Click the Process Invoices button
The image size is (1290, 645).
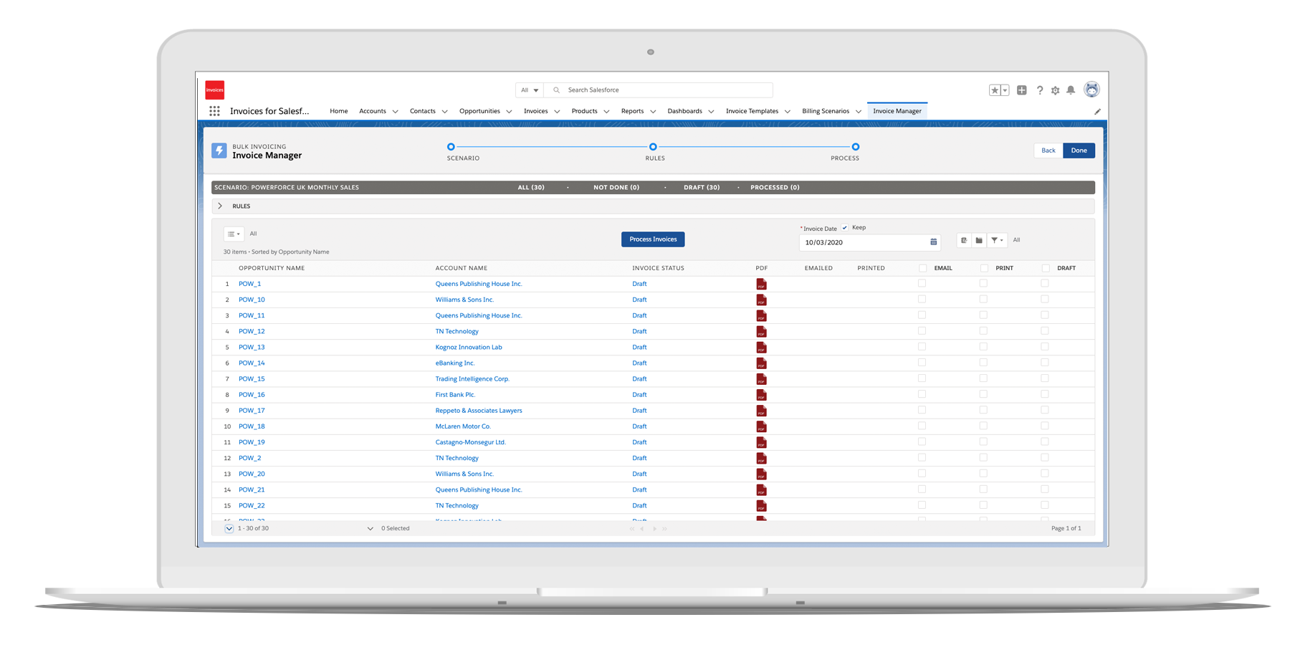coord(653,239)
